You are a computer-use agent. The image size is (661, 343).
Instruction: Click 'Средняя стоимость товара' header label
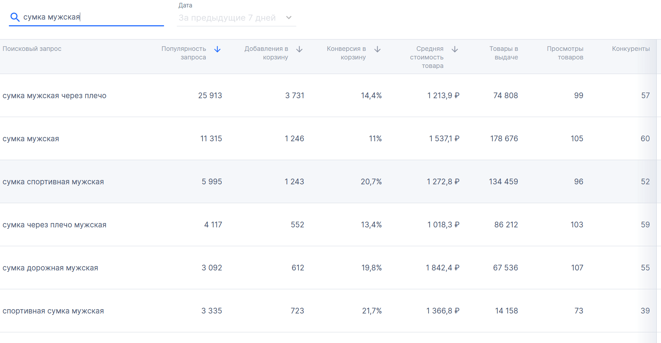[x=427, y=57]
